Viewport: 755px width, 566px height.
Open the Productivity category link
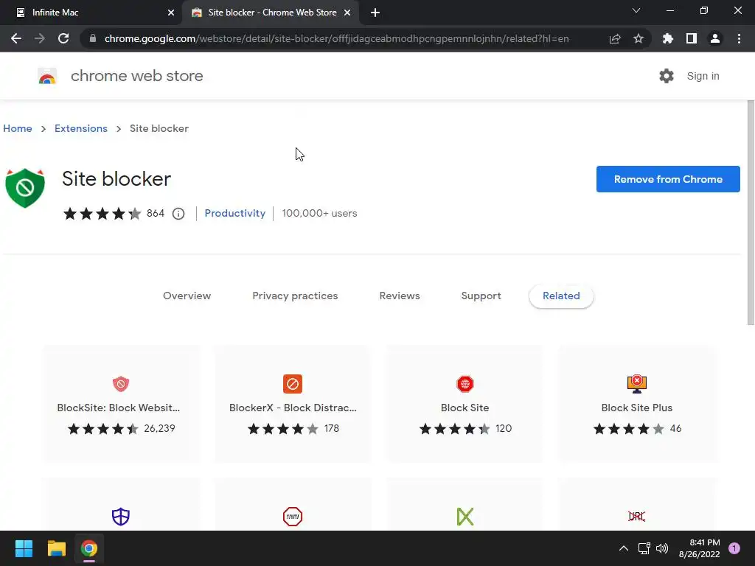235,213
